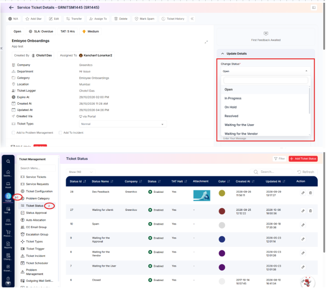The height and width of the screenshot is (288, 326).
Task: Click the search field inside the status dropdown
Action: [x=266, y=80]
